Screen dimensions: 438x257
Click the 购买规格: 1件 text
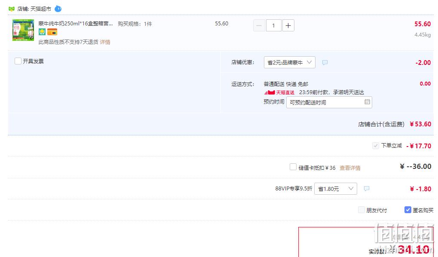tap(135, 24)
